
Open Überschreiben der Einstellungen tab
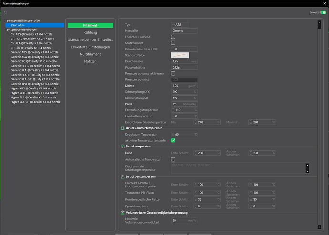point(91,40)
